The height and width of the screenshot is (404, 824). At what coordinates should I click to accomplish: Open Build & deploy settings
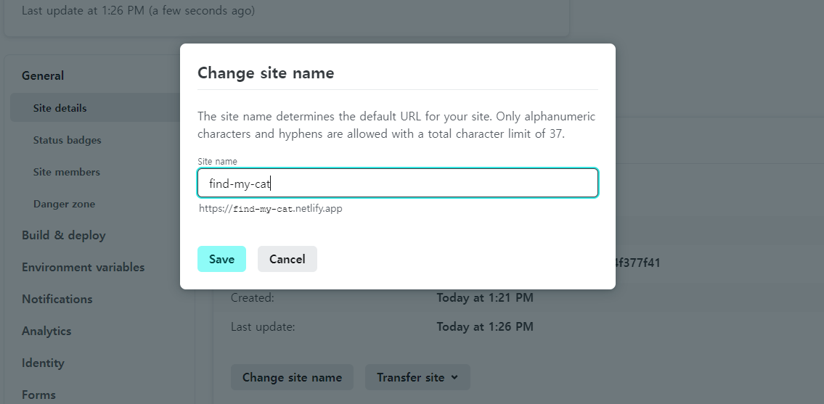tap(64, 235)
